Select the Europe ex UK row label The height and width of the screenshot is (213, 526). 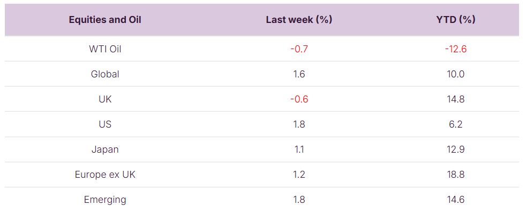[x=105, y=174]
